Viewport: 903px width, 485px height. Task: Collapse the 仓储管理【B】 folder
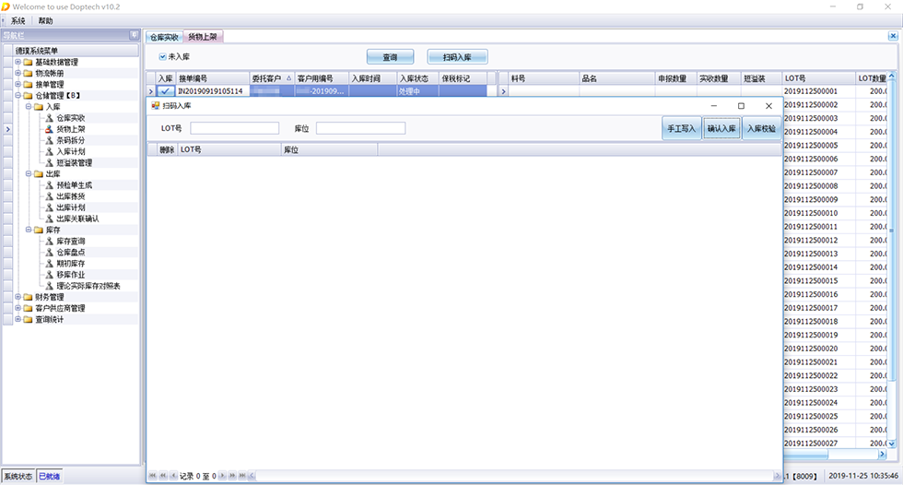point(18,96)
